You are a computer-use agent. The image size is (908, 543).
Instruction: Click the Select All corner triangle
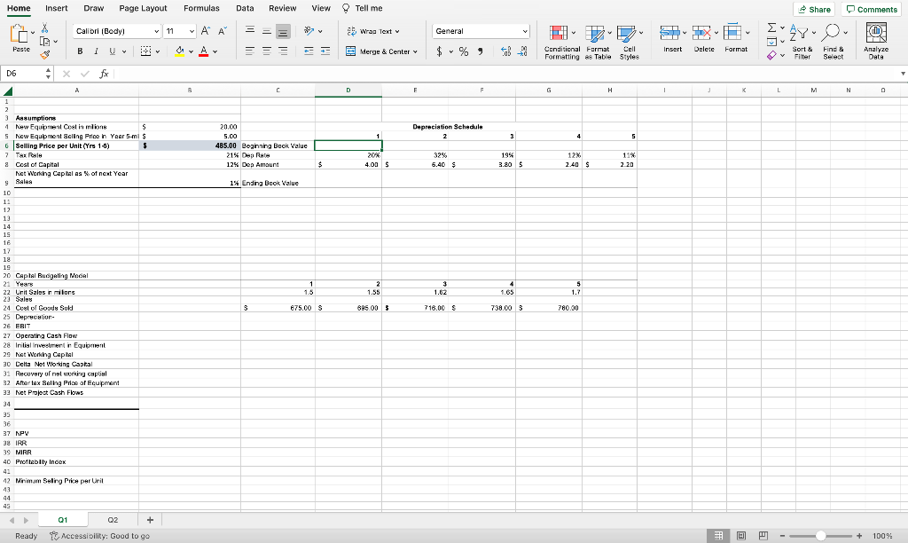(x=7, y=90)
